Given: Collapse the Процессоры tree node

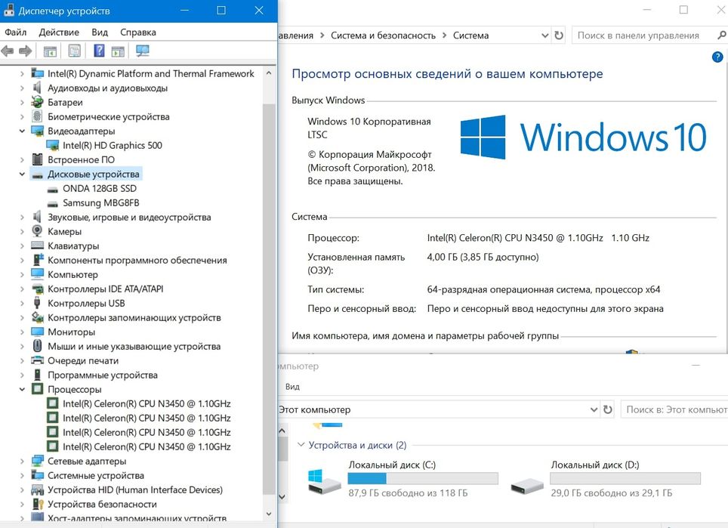Looking at the screenshot, I should 22,389.
